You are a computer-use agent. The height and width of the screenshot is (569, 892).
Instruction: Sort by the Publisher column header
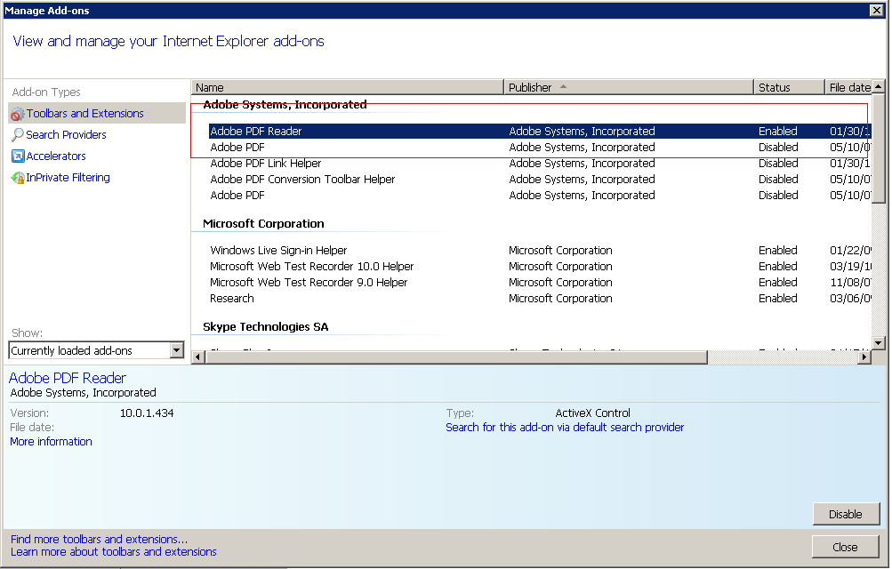[x=629, y=87]
